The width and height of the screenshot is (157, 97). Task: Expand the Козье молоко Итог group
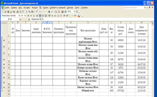[4, 78]
